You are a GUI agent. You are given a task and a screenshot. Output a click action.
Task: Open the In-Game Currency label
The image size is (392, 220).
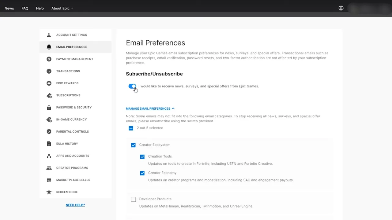coord(71,119)
